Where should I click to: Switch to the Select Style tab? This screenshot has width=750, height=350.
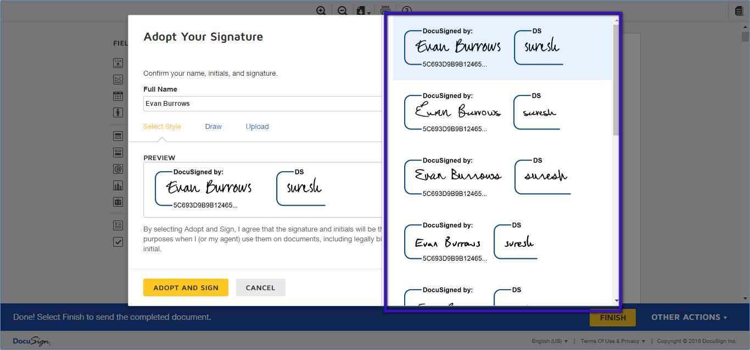point(162,127)
